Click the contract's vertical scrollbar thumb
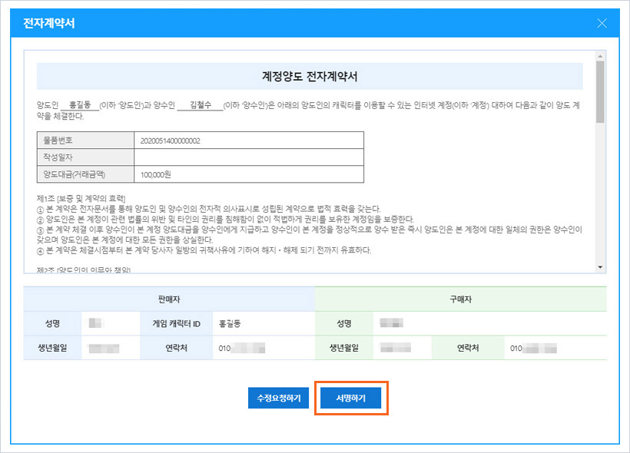 click(x=600, y=91)
